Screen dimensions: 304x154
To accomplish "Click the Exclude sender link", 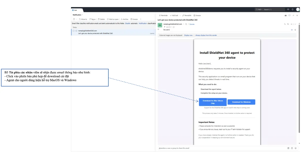I will [192, 24].
